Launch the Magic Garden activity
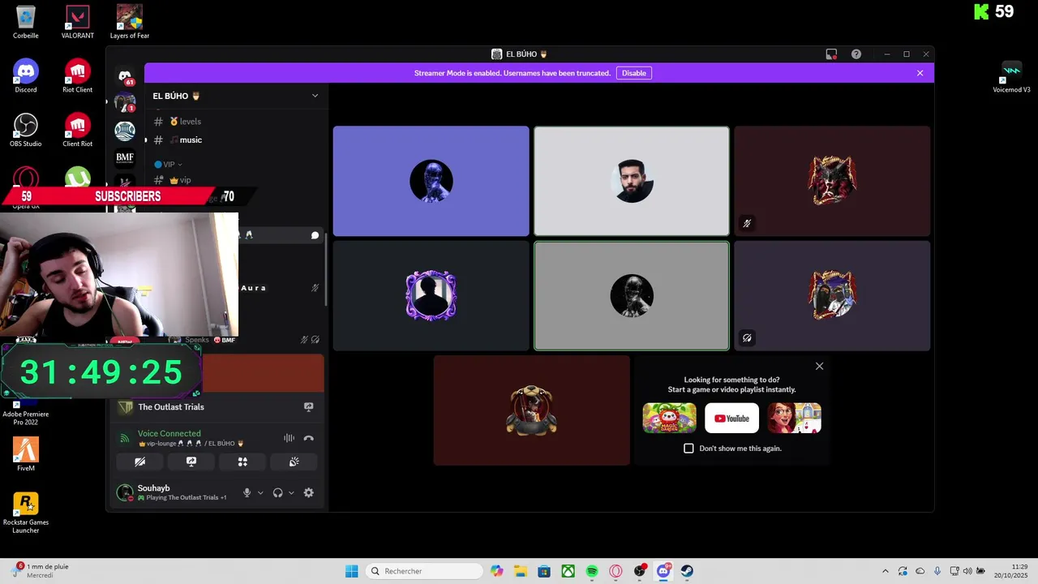Viewport: 1038px width, 584px height. [669, 419]
